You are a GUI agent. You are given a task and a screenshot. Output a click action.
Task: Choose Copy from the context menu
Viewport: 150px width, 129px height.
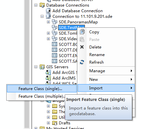tap(106, 32)
